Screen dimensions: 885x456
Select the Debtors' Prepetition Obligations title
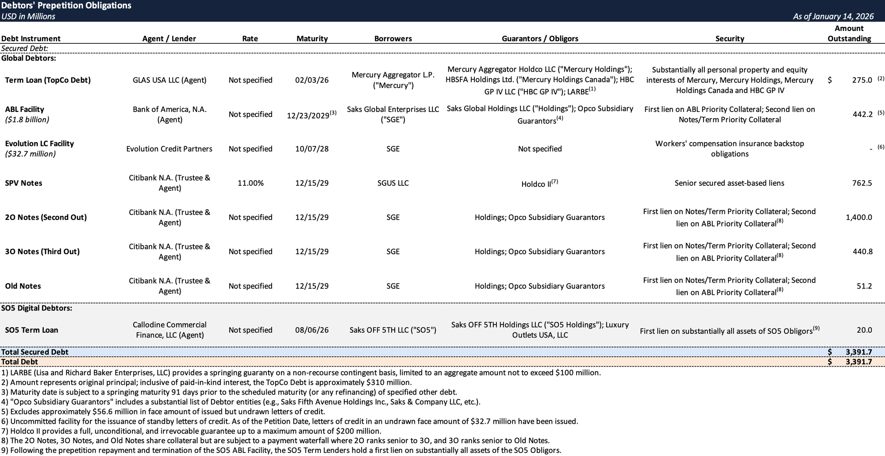point(66,6)
